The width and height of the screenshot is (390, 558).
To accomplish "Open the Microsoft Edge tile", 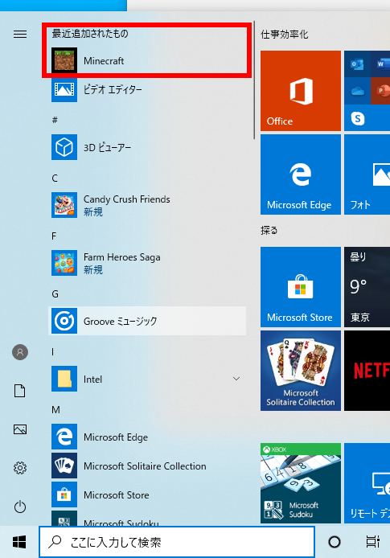I will point(301,174).
